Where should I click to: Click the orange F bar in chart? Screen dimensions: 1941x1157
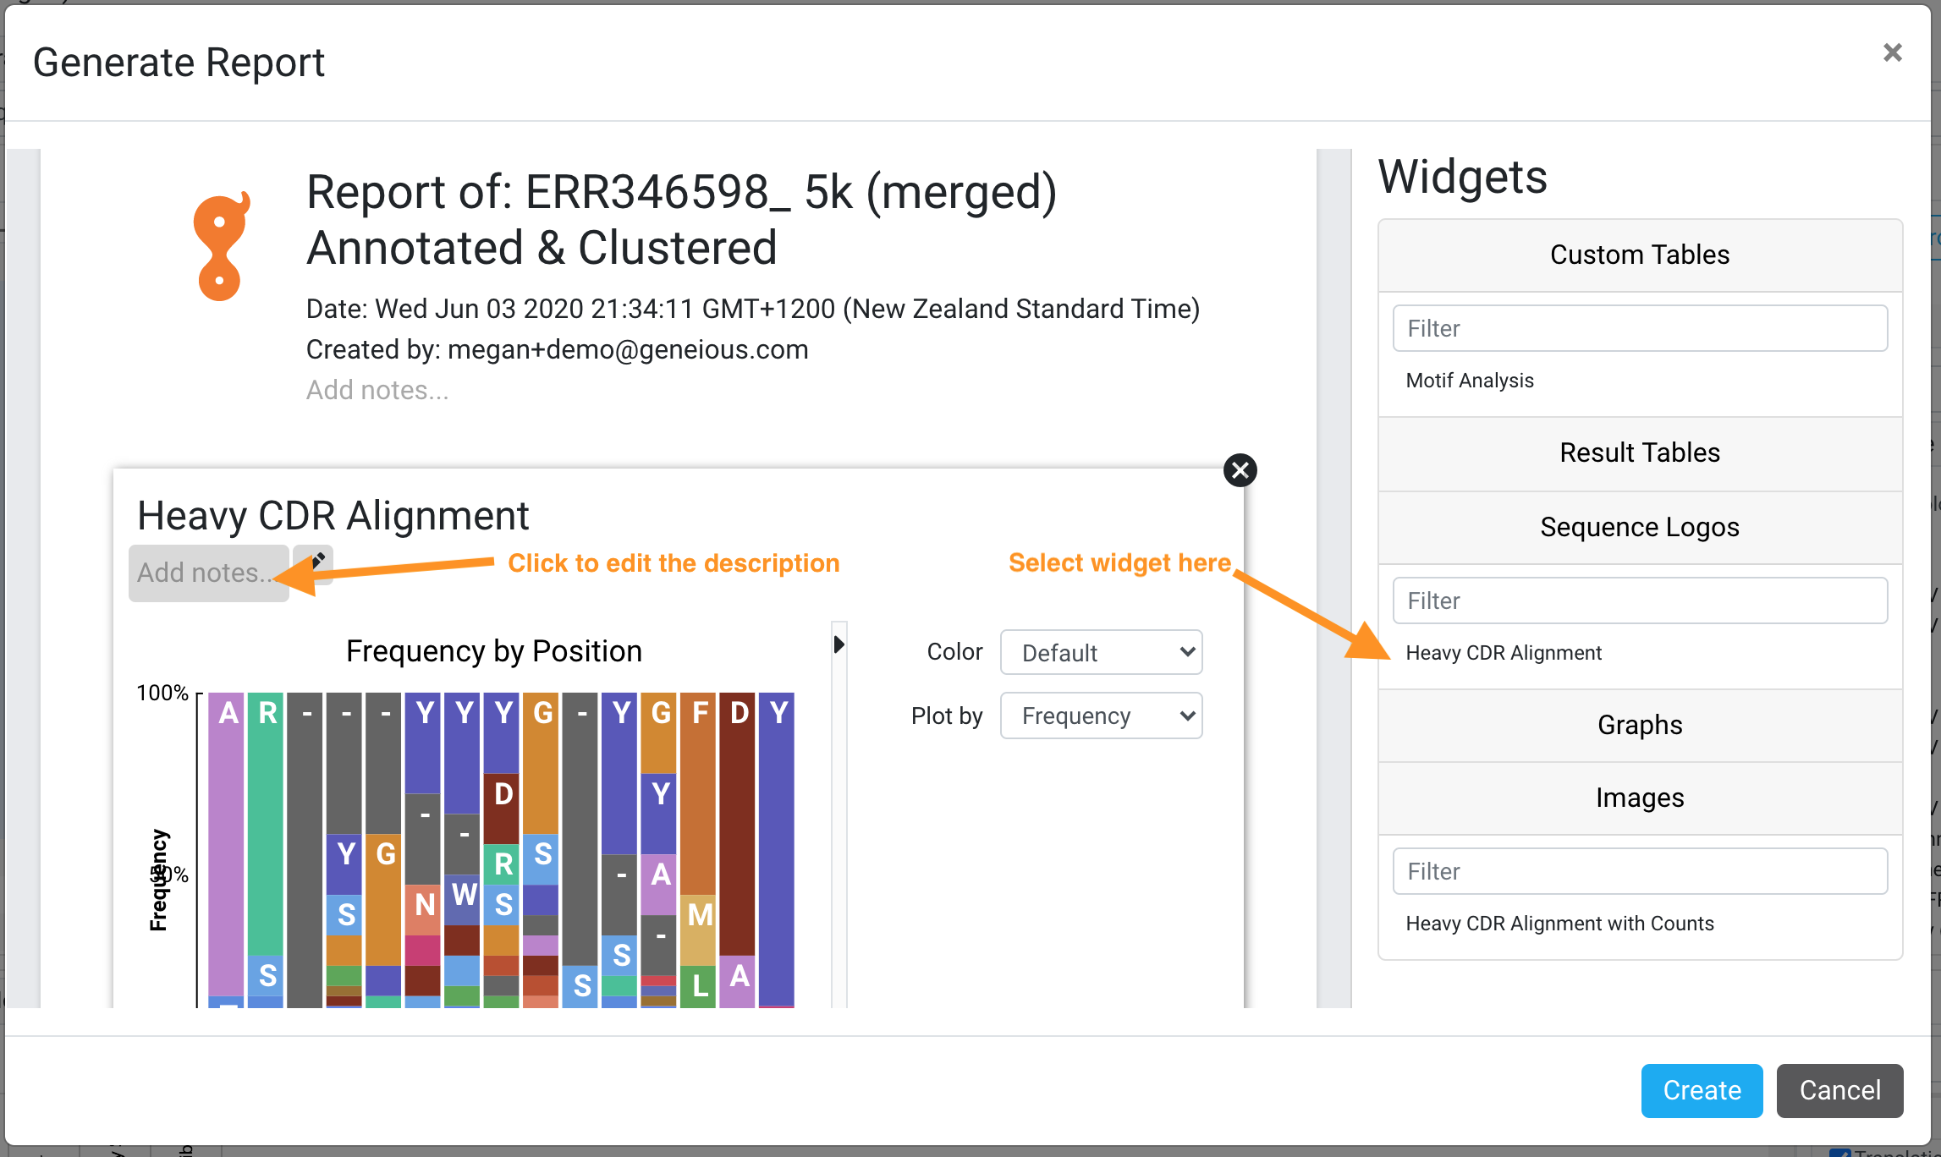698,793
